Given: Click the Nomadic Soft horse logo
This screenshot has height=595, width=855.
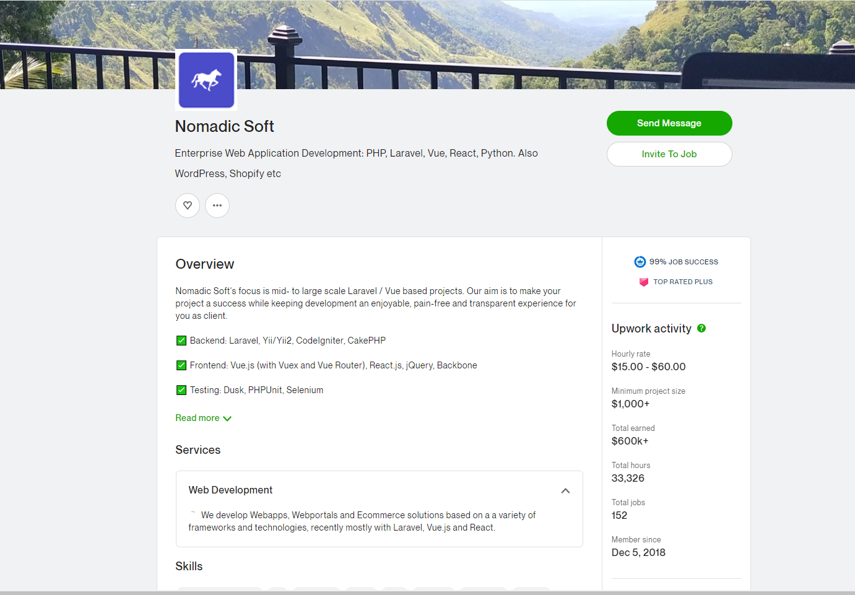Looking at the screenshot, I should point(206,80).
